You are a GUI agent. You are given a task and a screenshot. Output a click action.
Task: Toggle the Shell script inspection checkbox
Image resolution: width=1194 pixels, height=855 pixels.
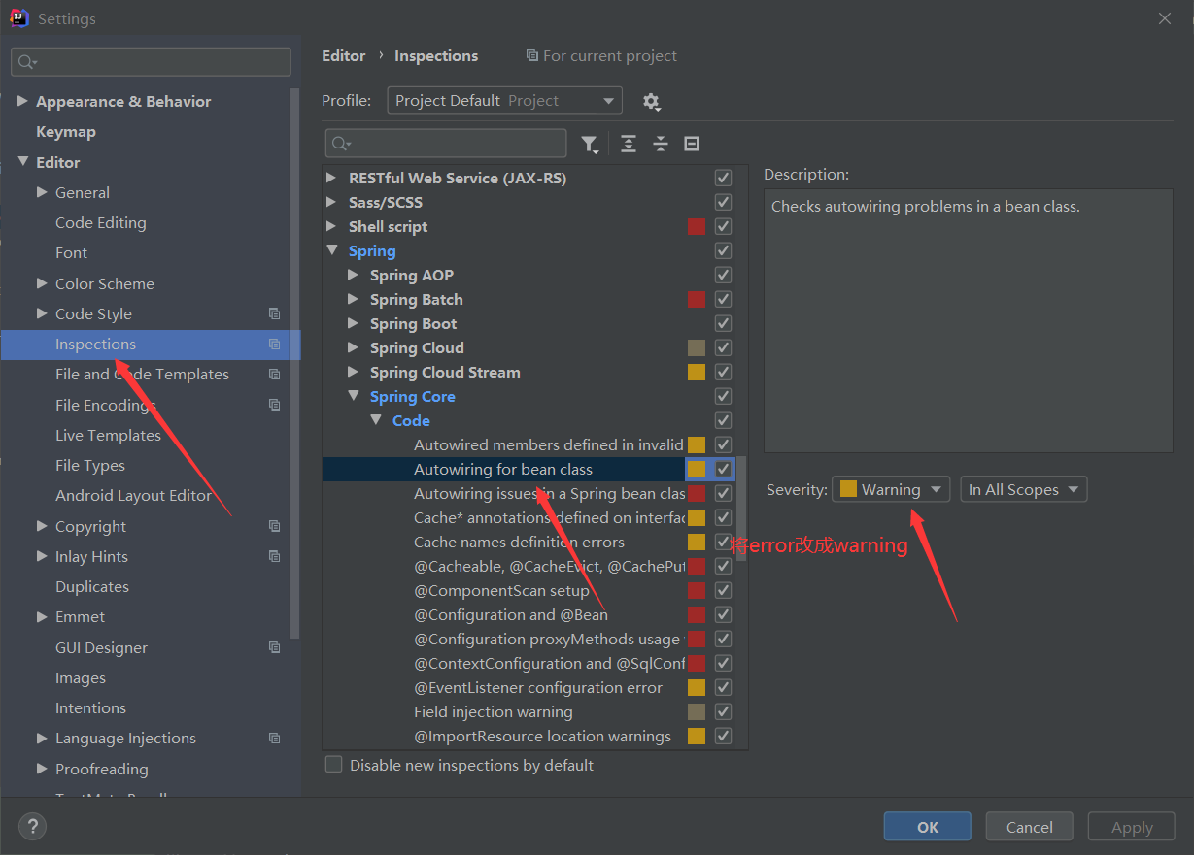(723, 226)
